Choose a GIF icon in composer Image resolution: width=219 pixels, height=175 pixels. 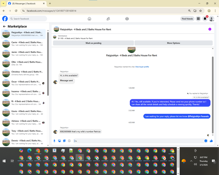(x=69, y=141)
